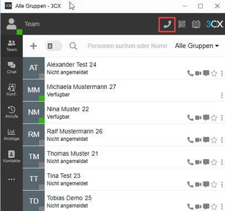Click the add plus icon

point(34,46)
